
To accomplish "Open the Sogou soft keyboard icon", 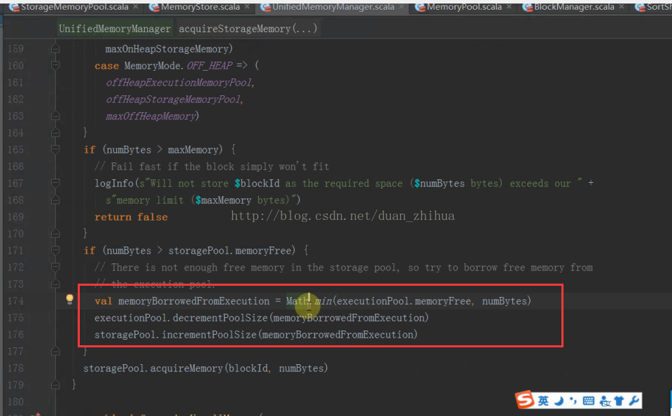I will pyautogui.click(x=589, y=401).
